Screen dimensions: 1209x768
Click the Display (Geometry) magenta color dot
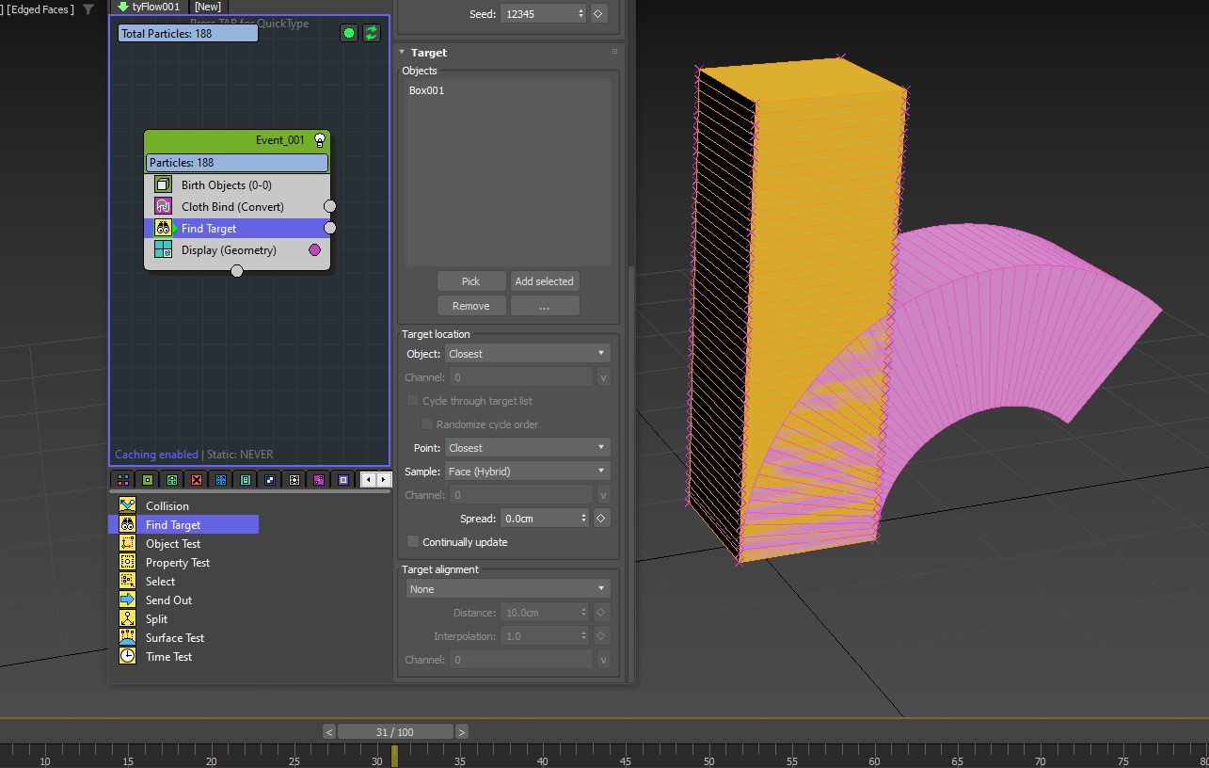click(x=314, y=250)
